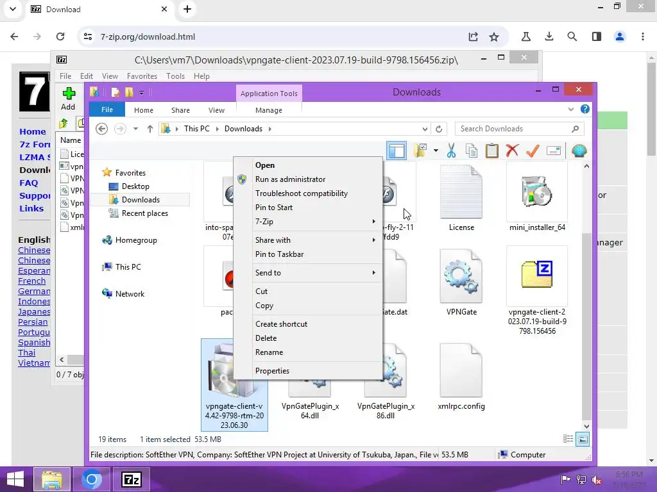Screen dimensions: 657x492
Task: Open the Explorer File tab
Action: click(x=107, y=110)
